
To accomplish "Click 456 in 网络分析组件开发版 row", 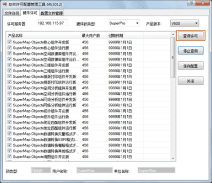I will 85,99.
